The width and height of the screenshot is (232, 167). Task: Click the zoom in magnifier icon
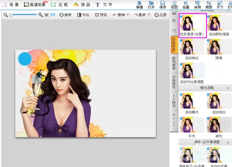point(40,15)
